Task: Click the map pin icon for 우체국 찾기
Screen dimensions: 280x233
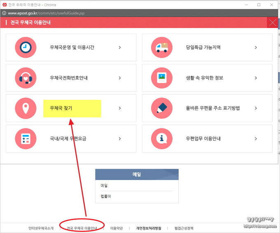Action: point(26,108)
